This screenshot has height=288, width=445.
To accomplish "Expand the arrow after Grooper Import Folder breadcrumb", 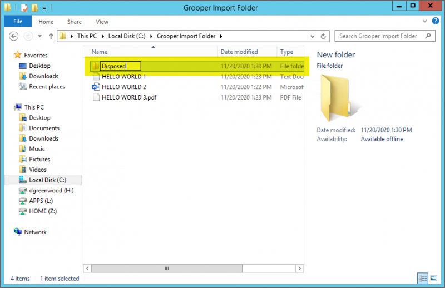I will coord(221,36).
